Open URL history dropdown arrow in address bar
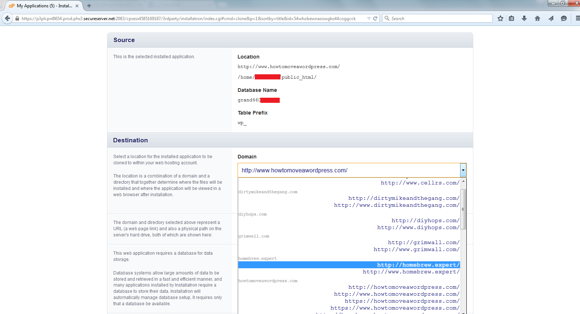This screenshot has width=580, height=314. click(x=369, y=18)
